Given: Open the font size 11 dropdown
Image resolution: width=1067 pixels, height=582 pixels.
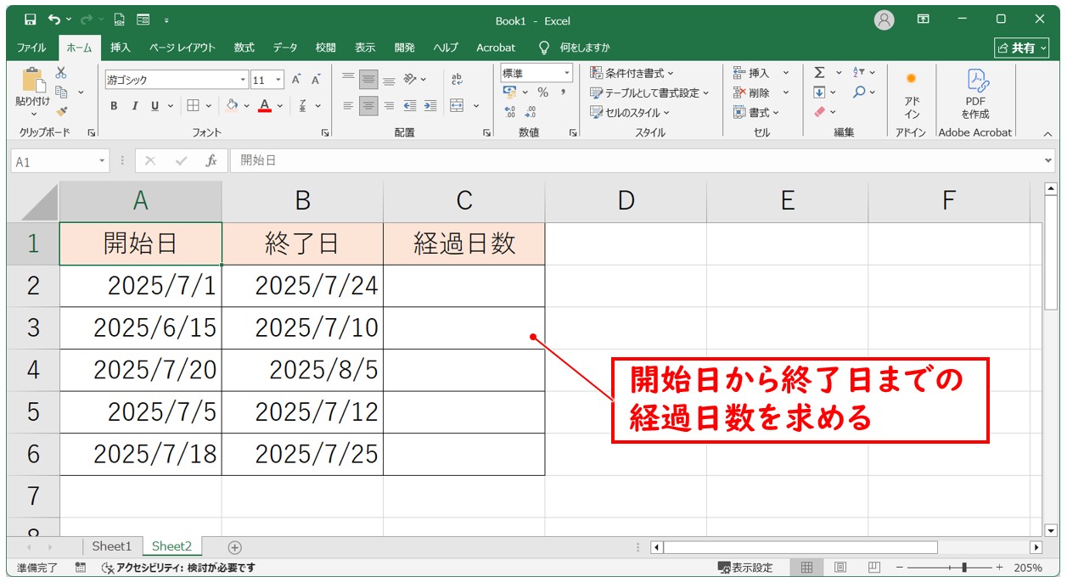Looking at the screenshot, I should click(x=280, y=80).
